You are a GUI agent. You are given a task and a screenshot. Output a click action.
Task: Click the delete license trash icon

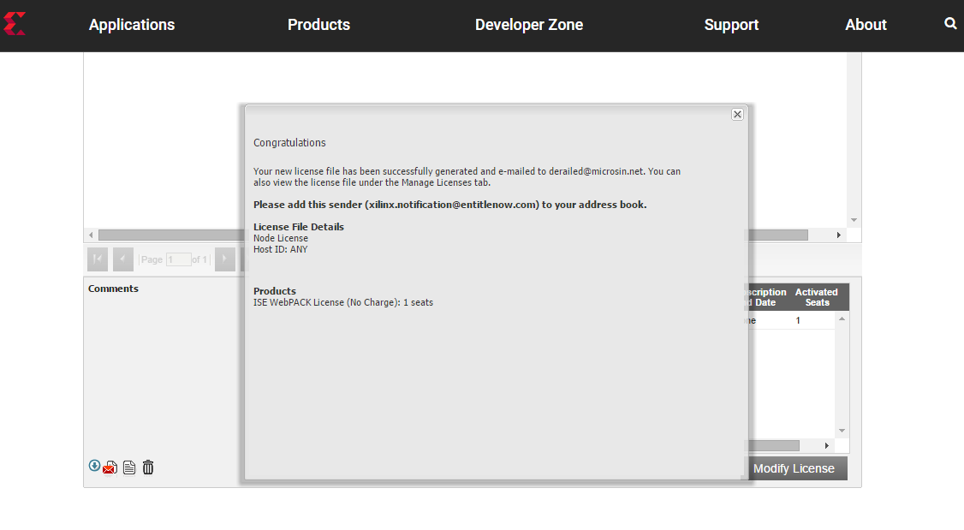click(148, 467)
